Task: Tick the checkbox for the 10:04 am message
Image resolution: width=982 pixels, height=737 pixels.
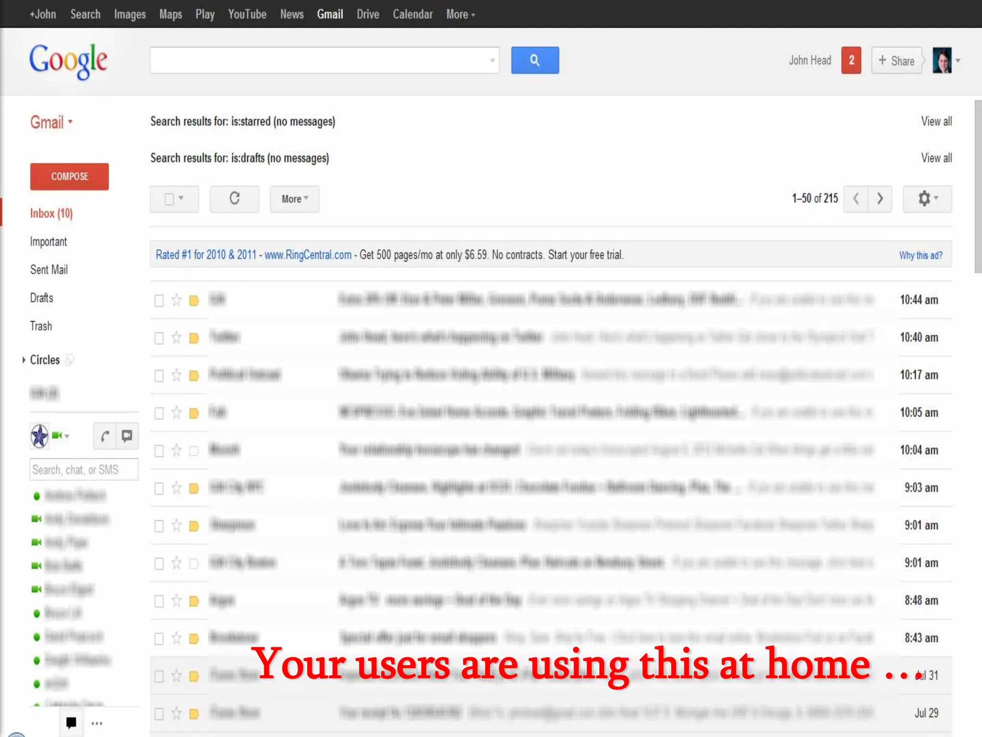Action: [159, 451]
